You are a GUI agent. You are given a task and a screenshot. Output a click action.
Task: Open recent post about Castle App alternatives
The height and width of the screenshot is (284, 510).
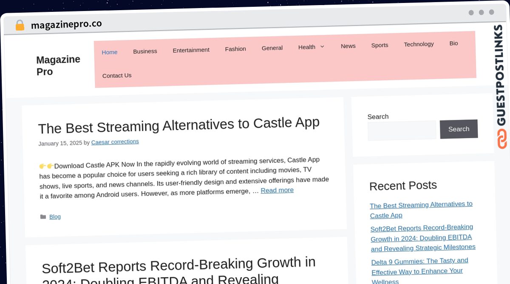click(421, 210)
